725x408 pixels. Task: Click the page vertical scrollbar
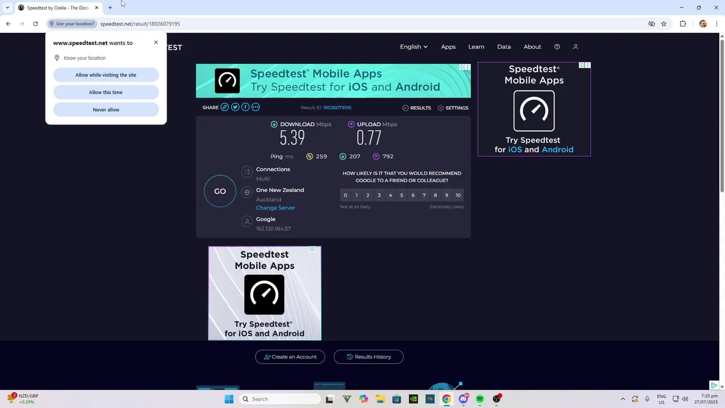tap(722, 116)
